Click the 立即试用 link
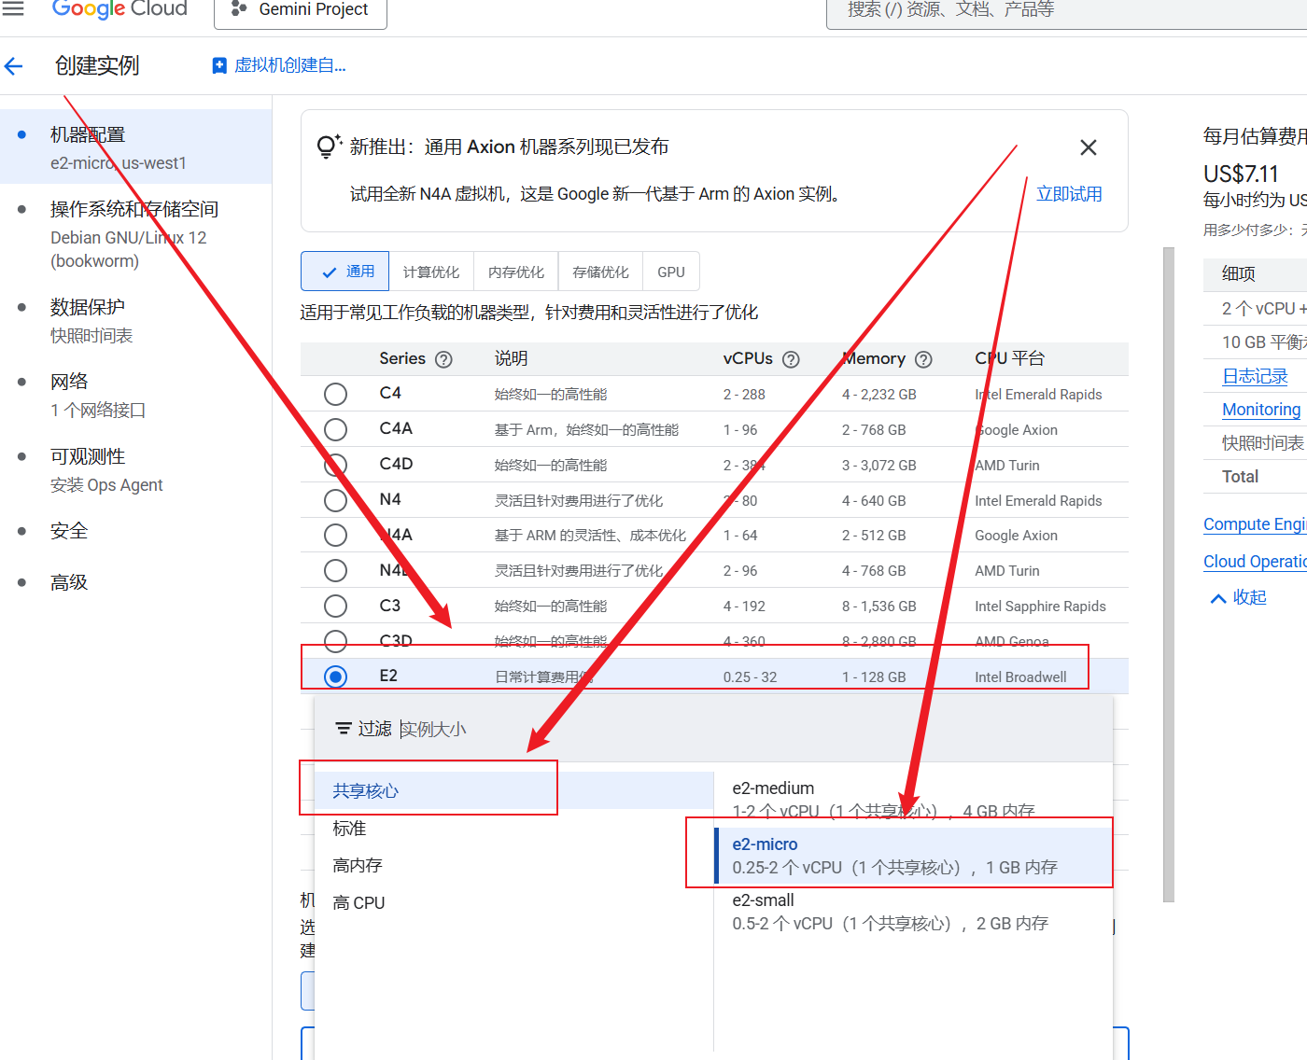This screenshot has height=1060, width=1307. [x=1069, y=194]
